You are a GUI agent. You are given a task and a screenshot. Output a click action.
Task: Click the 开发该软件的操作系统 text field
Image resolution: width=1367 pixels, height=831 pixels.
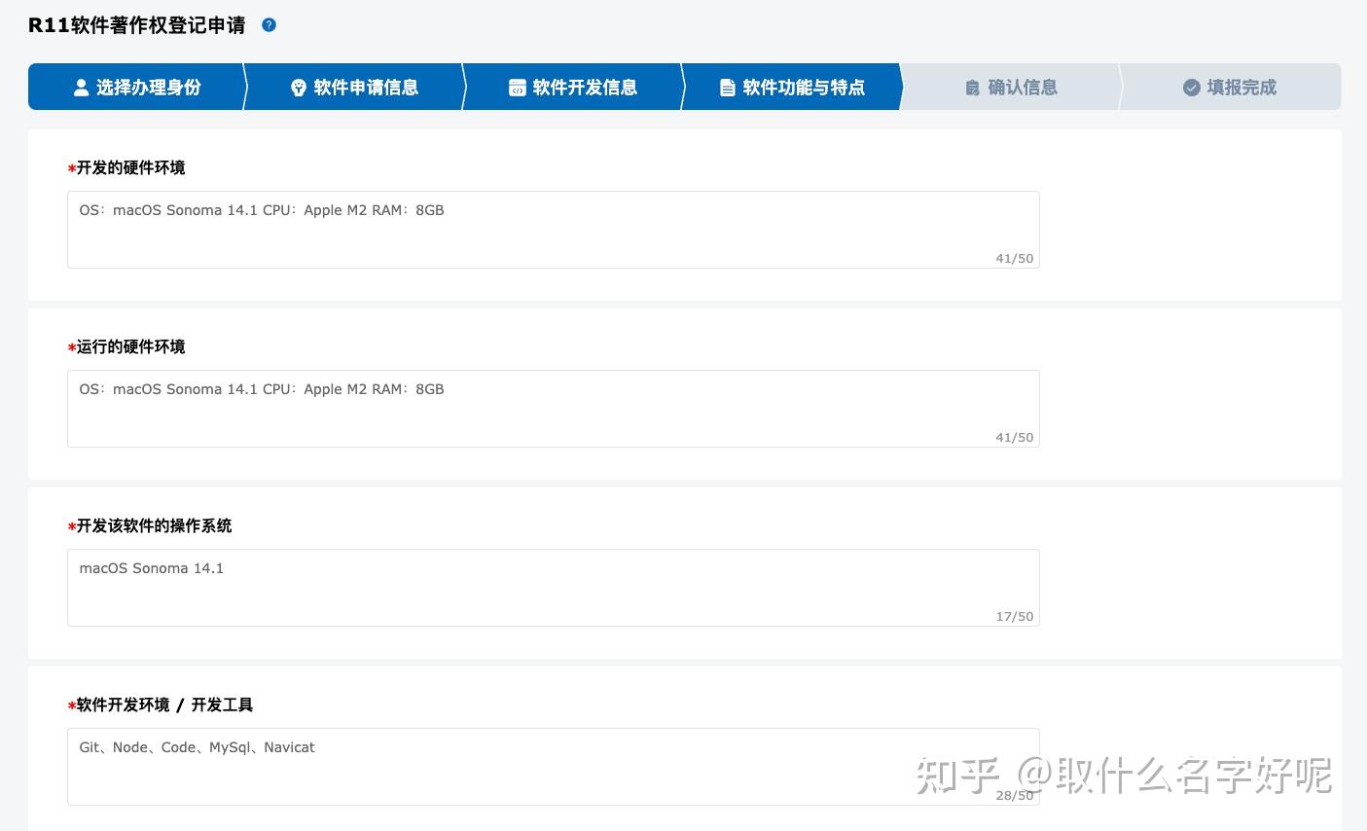[x=553, y=588]
